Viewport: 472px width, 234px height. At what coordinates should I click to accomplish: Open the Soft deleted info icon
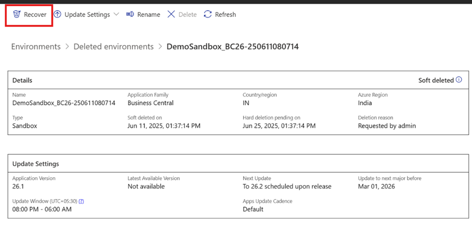point(459,80)
